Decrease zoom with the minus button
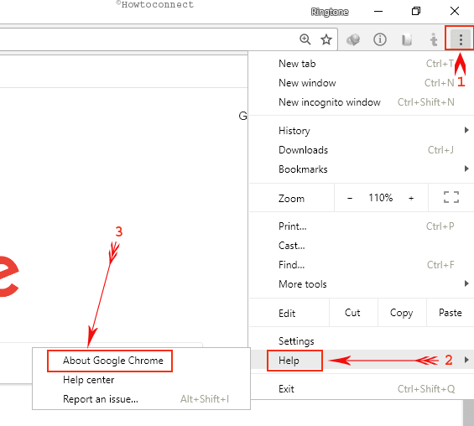 pos(350,198)
